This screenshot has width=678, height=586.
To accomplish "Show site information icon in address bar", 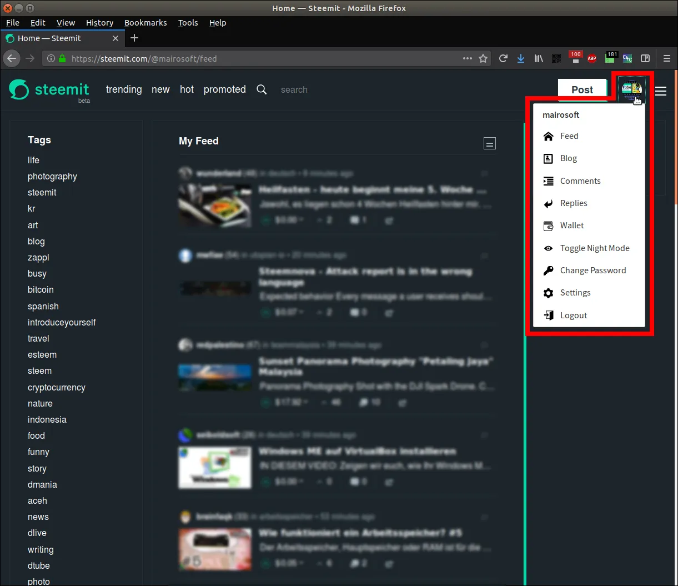I will [x=51, y=58].
